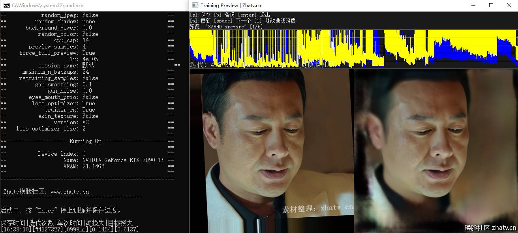Click the "background_power: 0.0" row in cmd

click(87, 28)
